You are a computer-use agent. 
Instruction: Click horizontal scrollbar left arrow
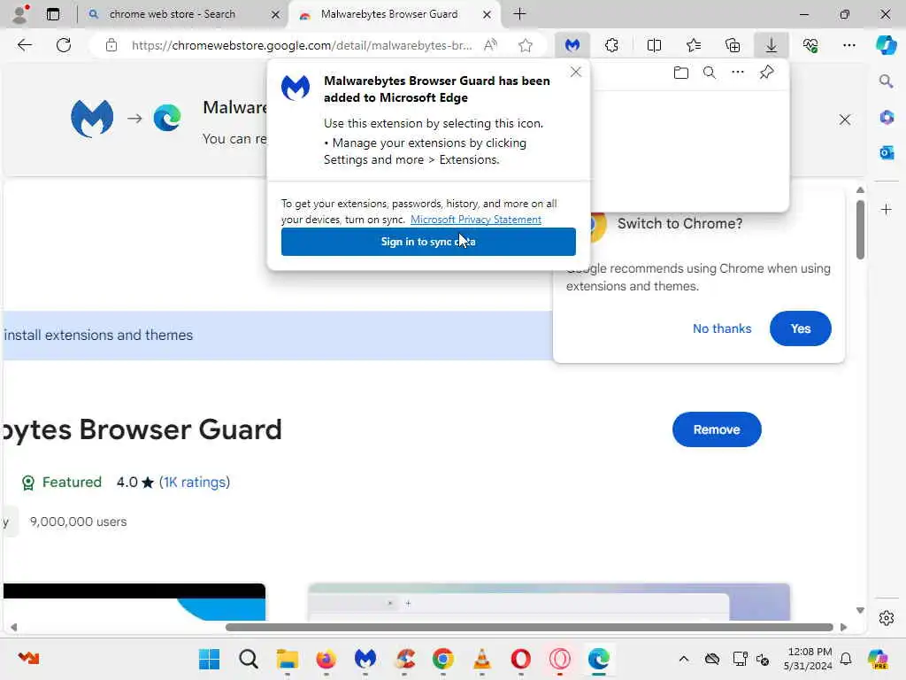13,628
